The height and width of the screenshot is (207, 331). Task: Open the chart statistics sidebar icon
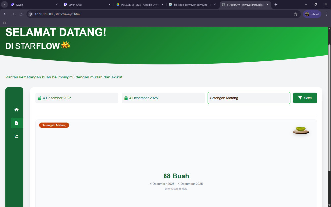[16, 136]
